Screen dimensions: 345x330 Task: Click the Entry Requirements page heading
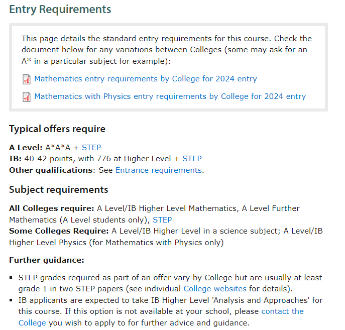tap(60, 10)
